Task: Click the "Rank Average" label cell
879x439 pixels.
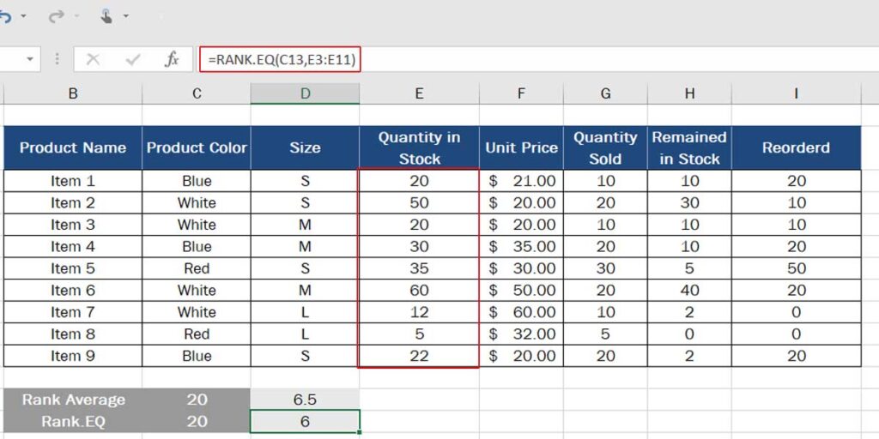Action: pyautogui.click(x=73, y=400)
